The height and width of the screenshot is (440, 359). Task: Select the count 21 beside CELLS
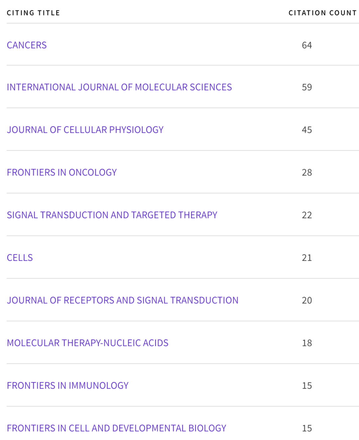coord(307,257)
